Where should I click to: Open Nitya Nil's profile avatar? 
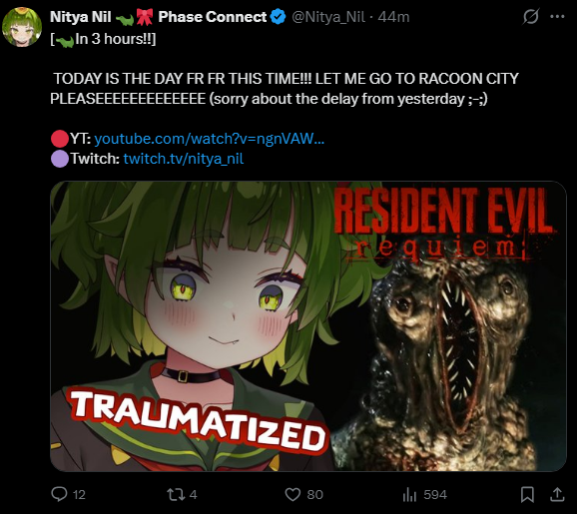pos(22,27)
